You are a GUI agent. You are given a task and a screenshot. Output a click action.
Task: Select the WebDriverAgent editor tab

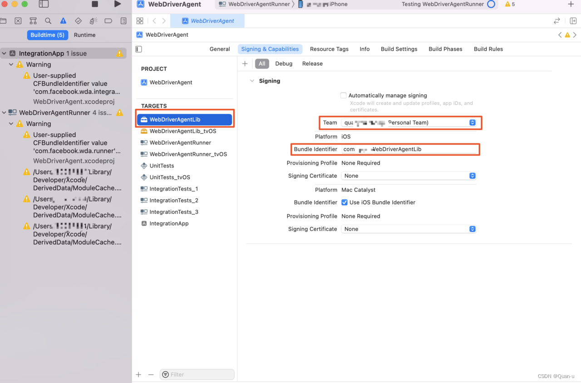coord(208,21)
